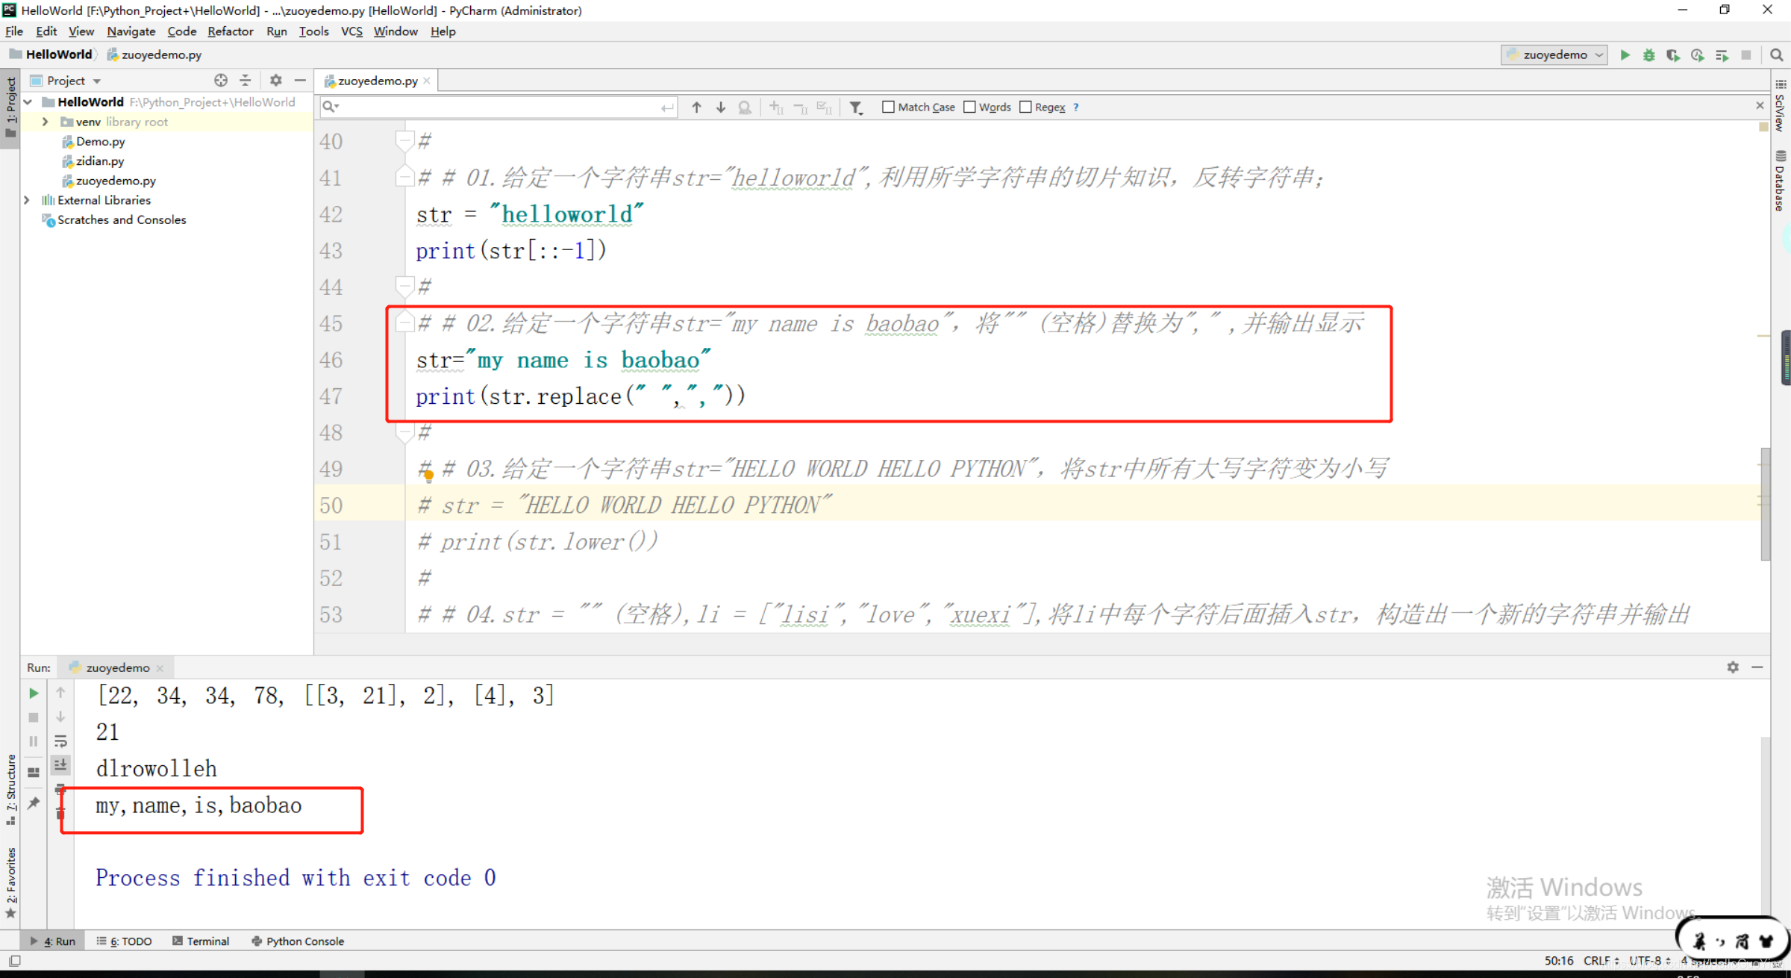Expand External Libraries node

[27, 200]
